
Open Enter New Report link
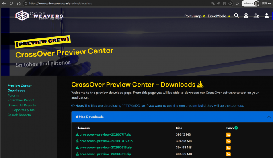click(21, 100)
